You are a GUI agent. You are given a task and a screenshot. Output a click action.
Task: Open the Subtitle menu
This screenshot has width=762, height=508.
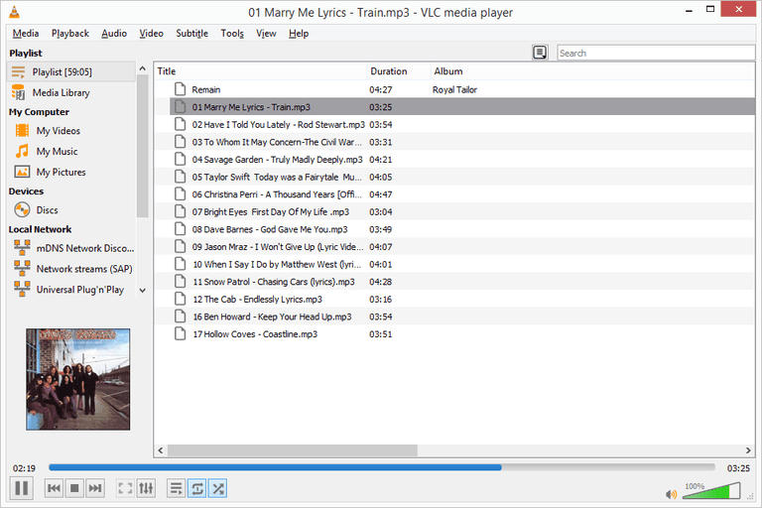[x=191, y=34]
